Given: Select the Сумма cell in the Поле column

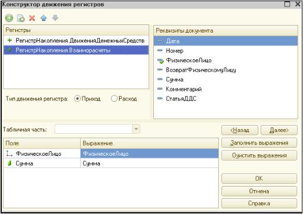Looking at the screenshot, I should (42, 163).
